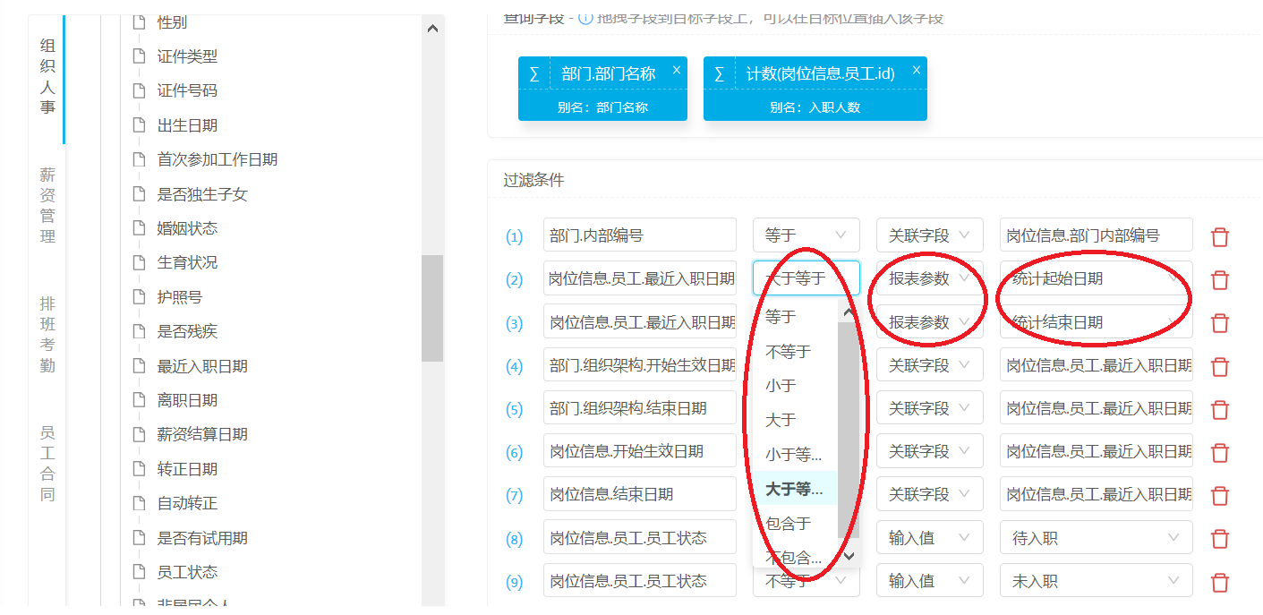Click file icon next to 证件类型
Screen dimensions: 1263x615
(x=139, y=56)
